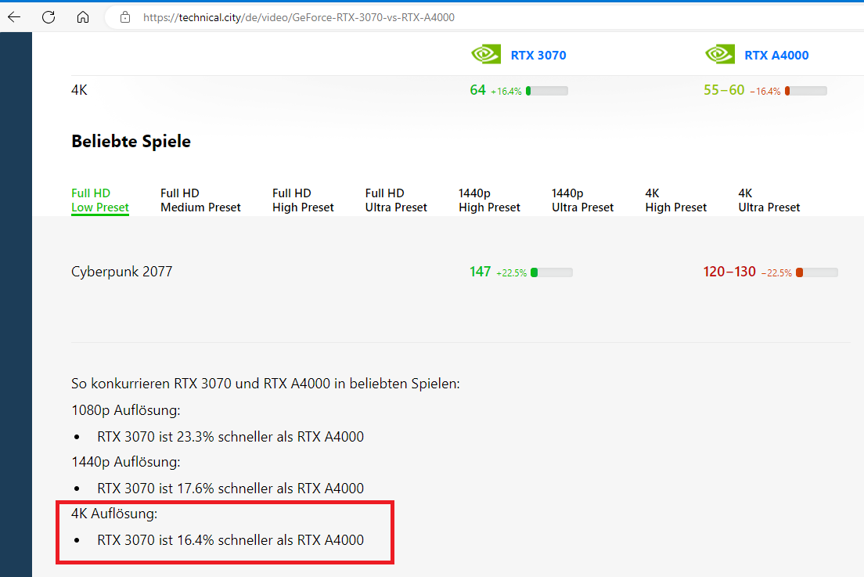
Task: Switch to Full HD Medium Preset tab
Action: (200, 200)
